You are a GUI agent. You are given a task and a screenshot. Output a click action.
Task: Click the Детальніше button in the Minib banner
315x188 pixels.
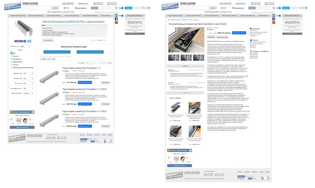[x=48, y=40]
